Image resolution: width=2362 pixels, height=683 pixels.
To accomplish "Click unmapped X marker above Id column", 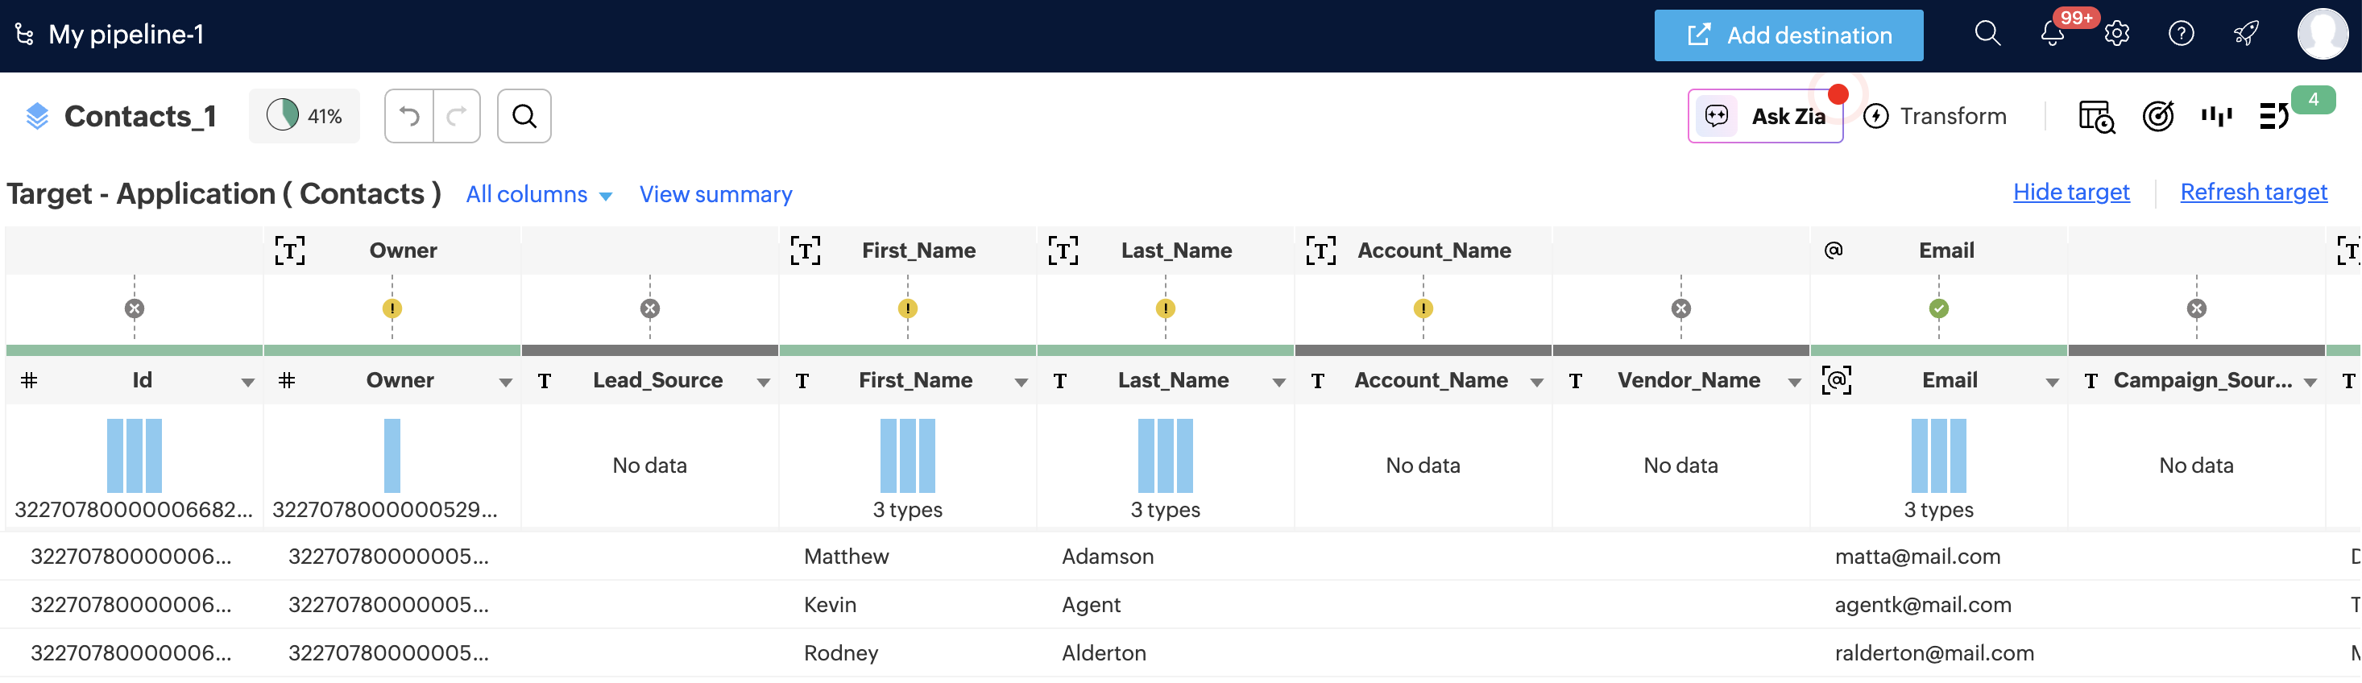I will pos(134,309).
